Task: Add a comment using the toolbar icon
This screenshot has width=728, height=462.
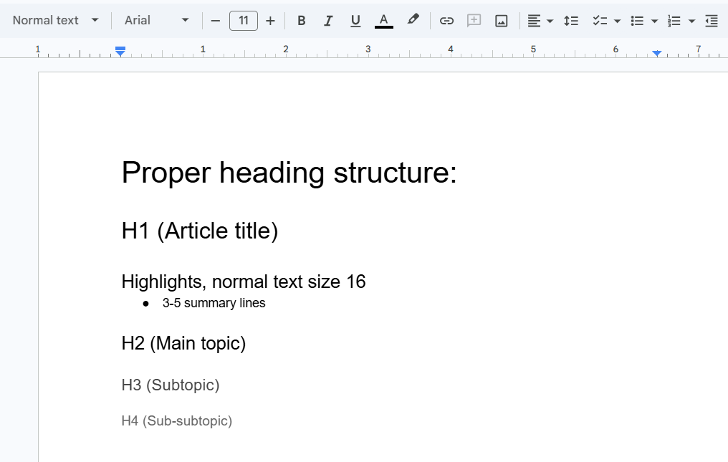Action: (x=474, y=21)
